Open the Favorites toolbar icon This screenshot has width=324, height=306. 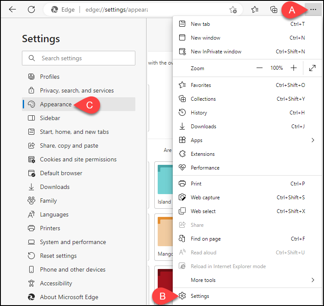[x=255, y=9]
